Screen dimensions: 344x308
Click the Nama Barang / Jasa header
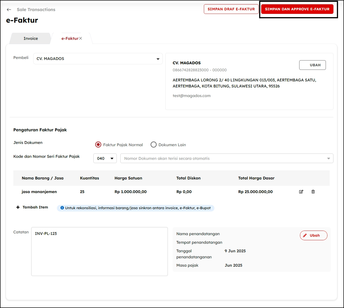coord(43,178)
